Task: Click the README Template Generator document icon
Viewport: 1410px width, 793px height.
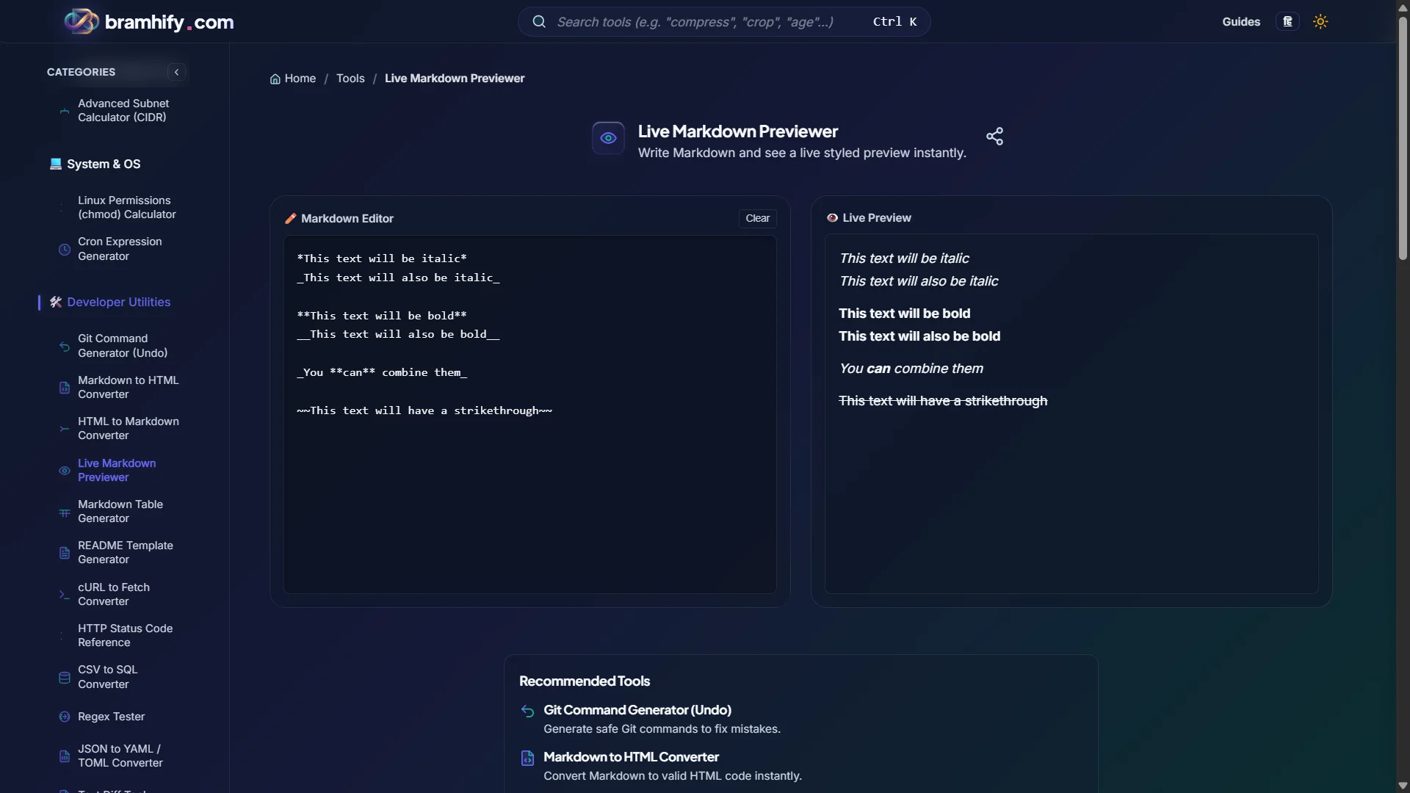Action: coord(65,553)
